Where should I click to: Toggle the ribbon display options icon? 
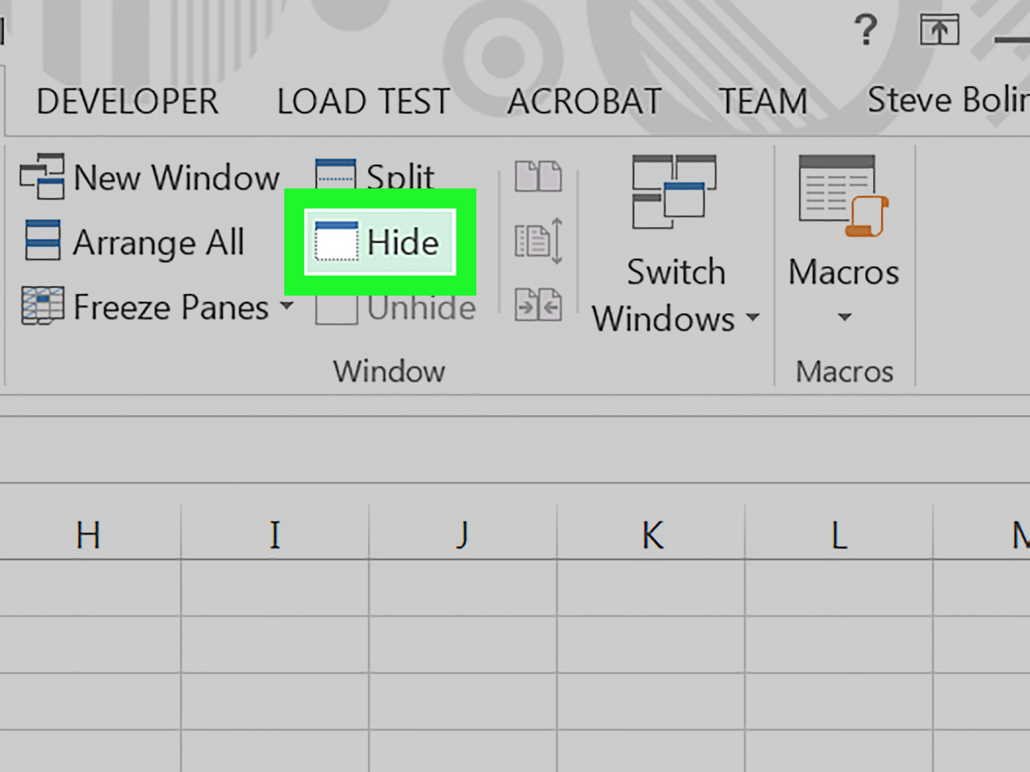(x=939, y=30)
